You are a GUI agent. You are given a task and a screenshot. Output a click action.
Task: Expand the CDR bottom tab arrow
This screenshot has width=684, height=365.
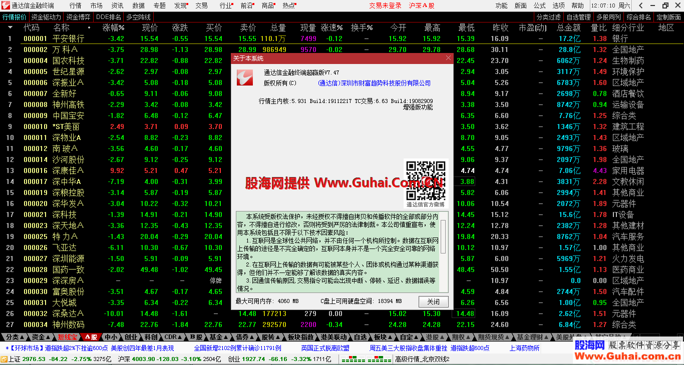pos(180,337)
